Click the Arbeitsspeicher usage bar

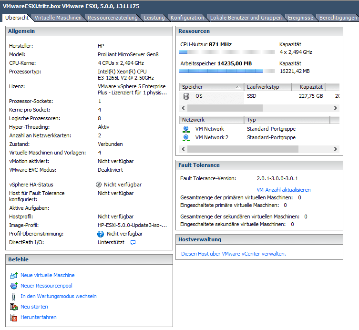[x=227, y=71]
